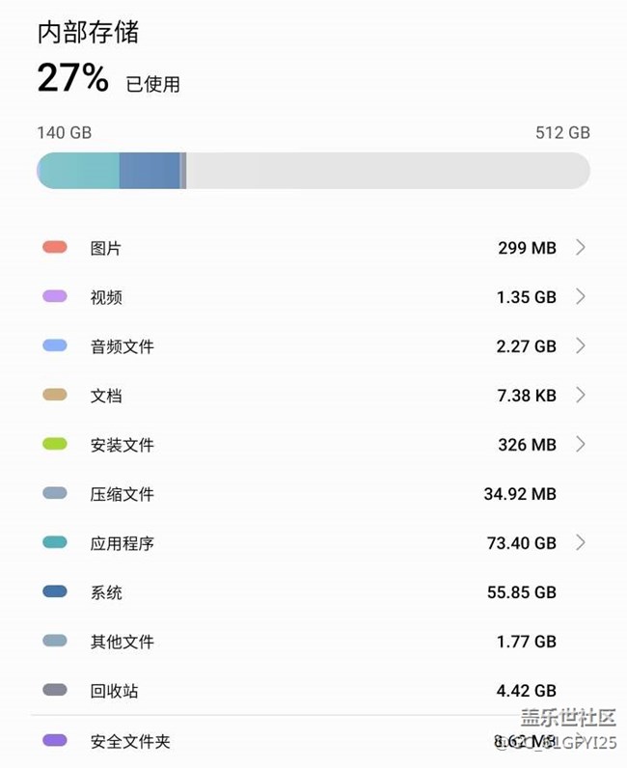Click the teal 应用程序 category color icon
This screenshot has width=627, height=768.
point(55,542)
